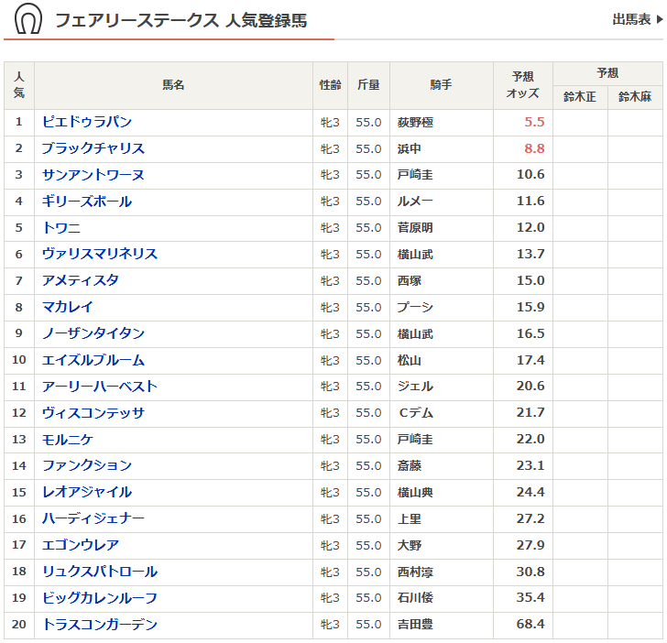Image resolution: width=667 pixels, height=643 pixels.
Task: Select horse ヴィスコンテッサ
Action: coord(93,413)
